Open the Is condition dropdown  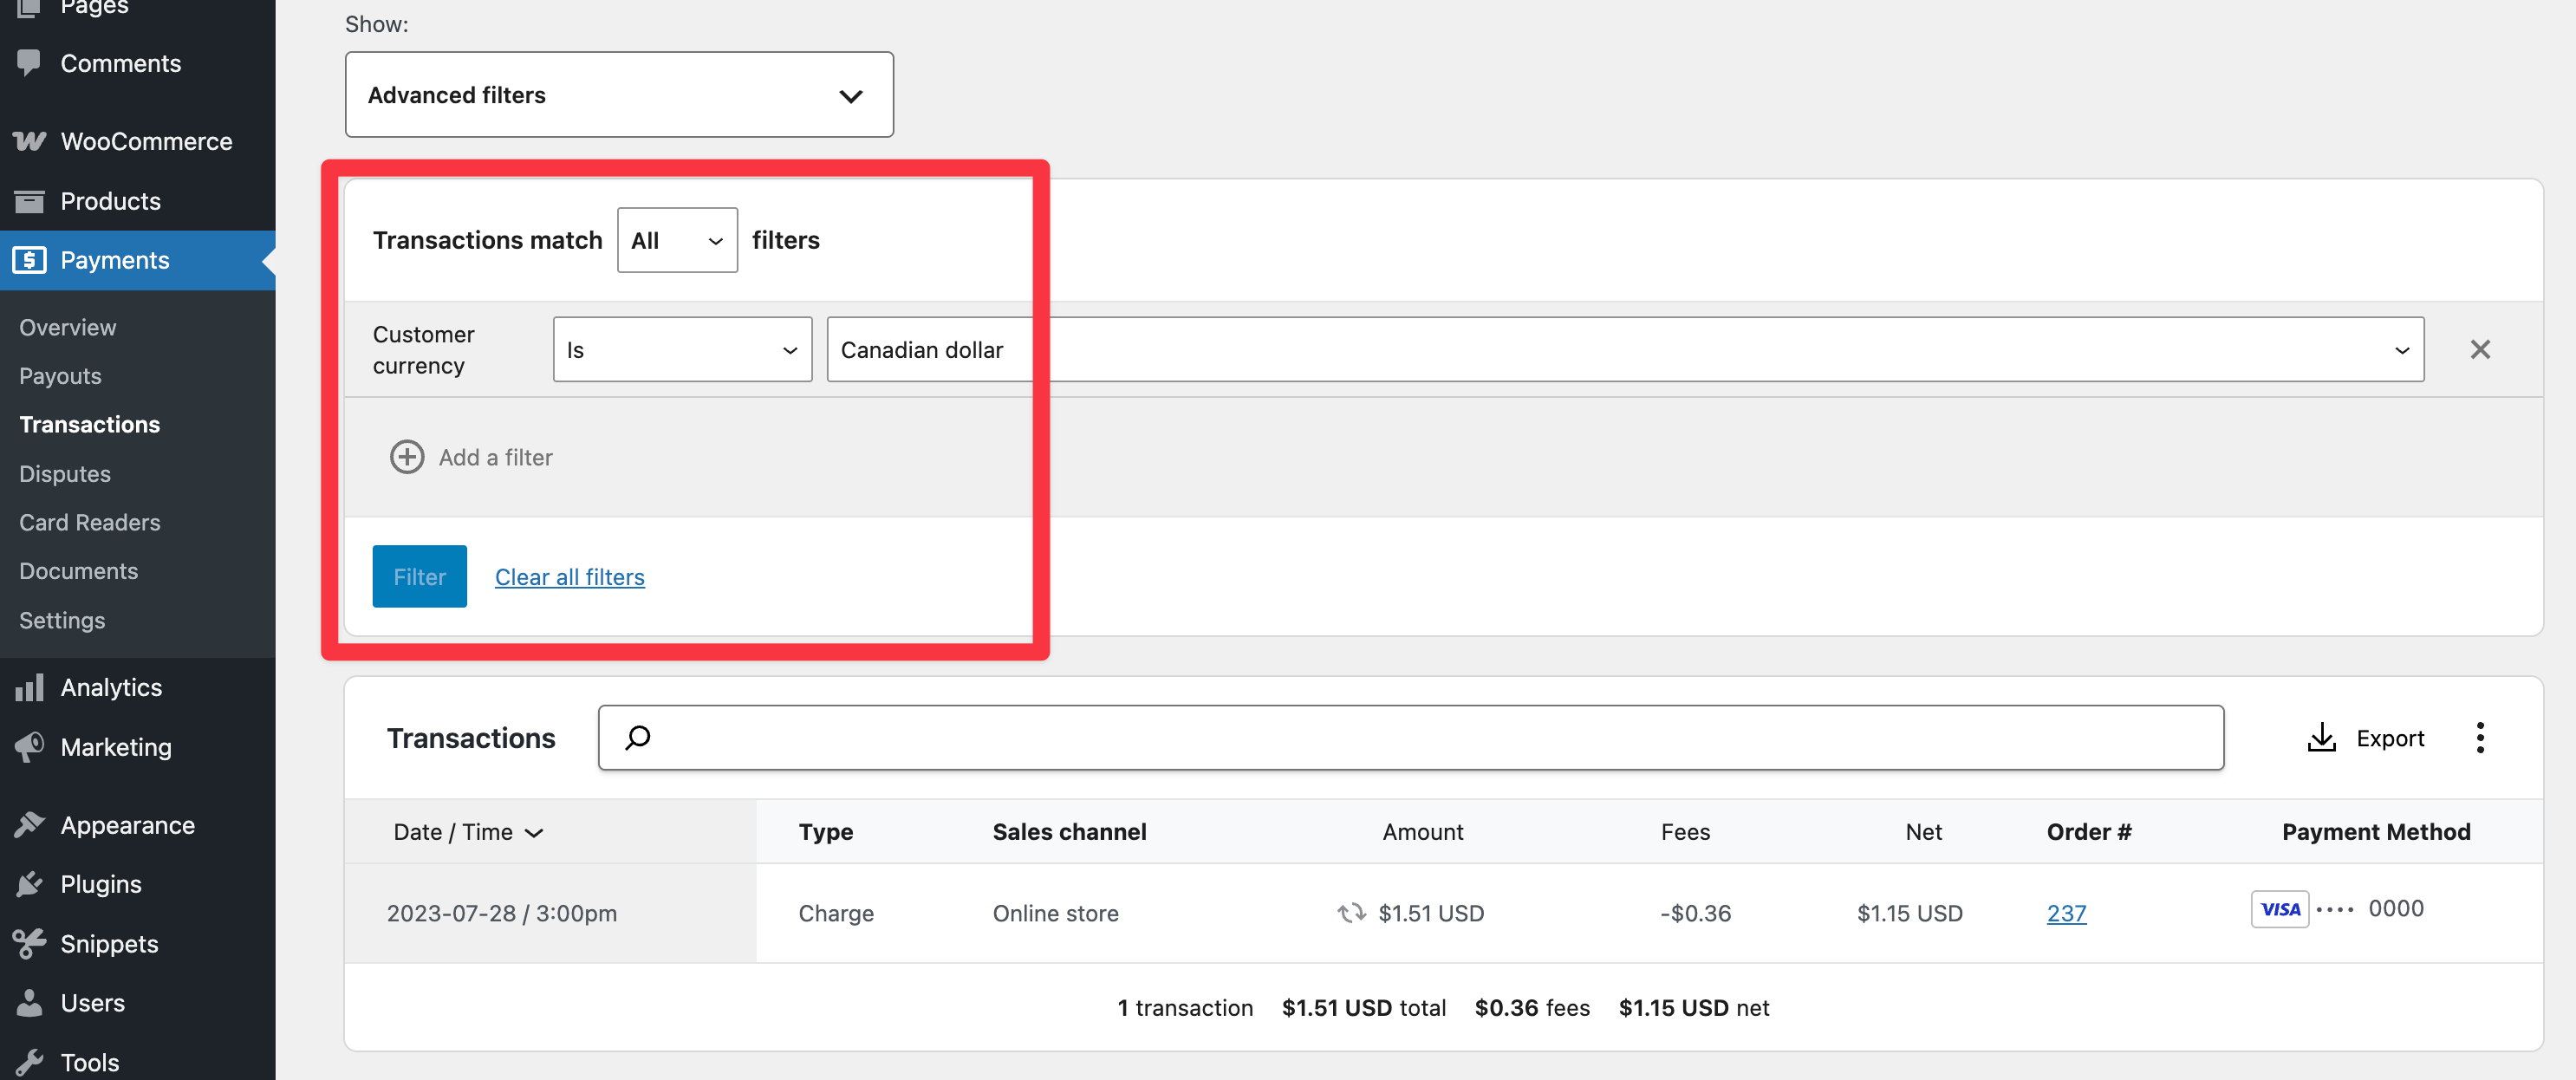(x=682, y=350)
